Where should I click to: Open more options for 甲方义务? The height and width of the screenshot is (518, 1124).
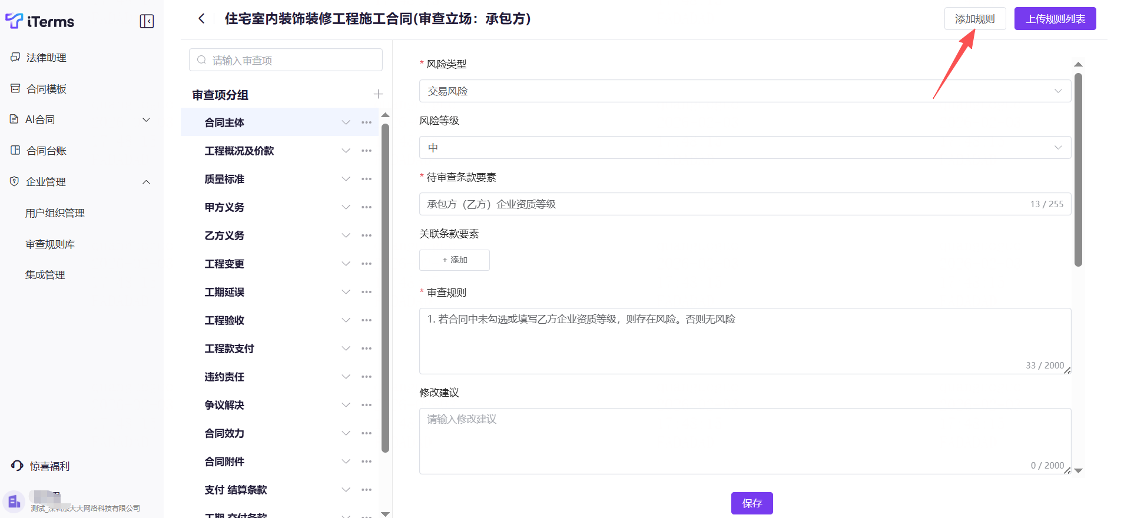[x=366, y=207]
